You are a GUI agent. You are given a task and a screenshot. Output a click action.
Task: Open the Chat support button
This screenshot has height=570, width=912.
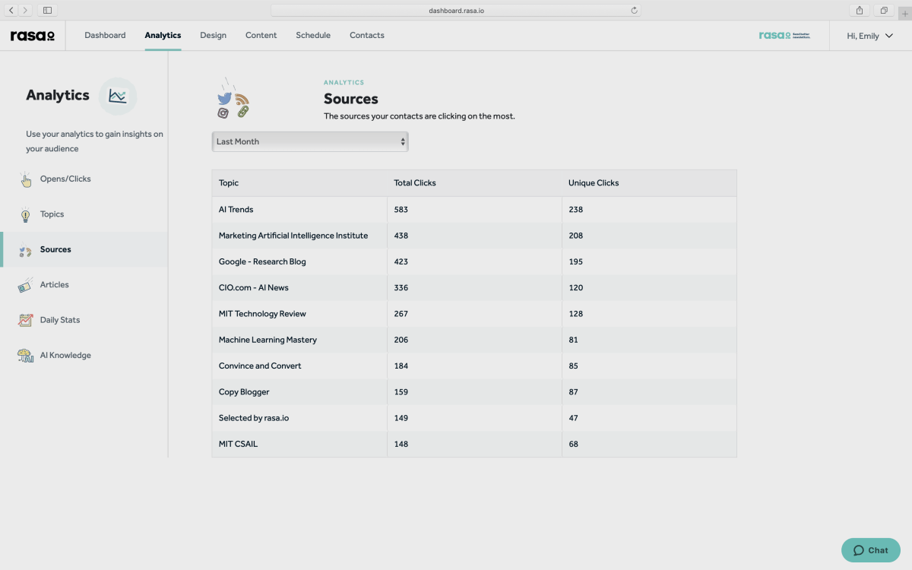pyautogui.click(x=871, y=550)
